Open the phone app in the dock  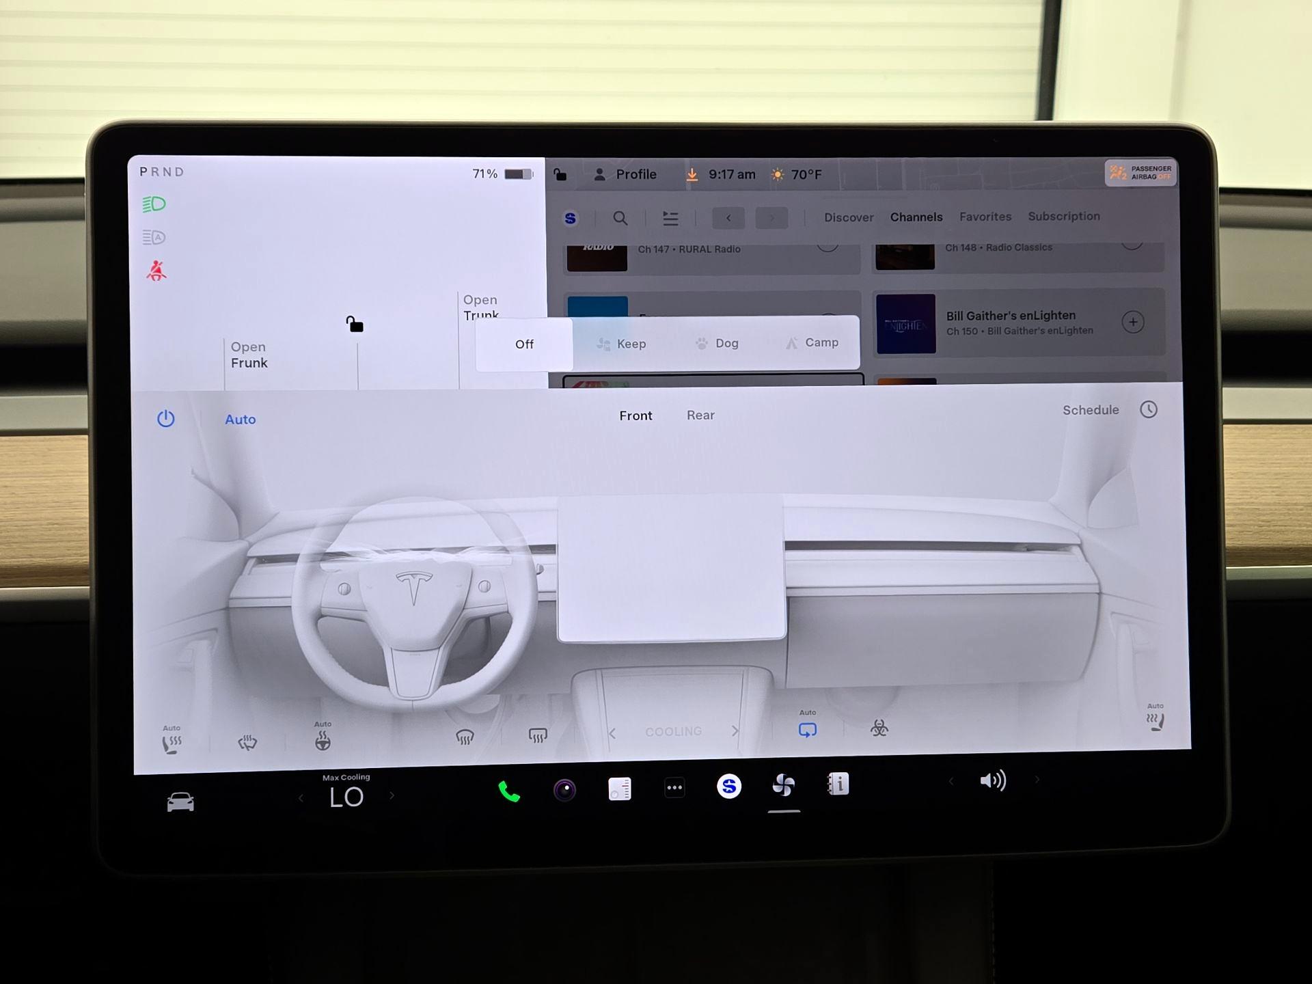point(509,791)
